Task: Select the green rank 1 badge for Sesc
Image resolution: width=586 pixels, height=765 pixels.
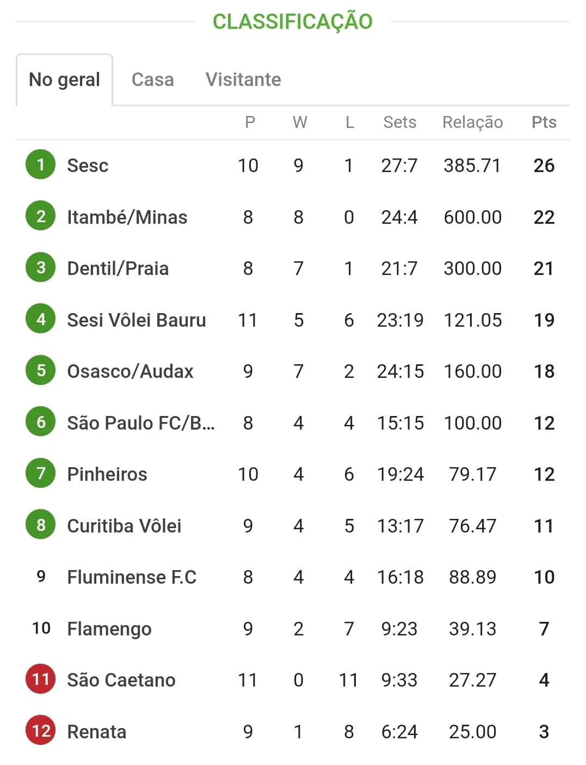Action: pos(41,164)
